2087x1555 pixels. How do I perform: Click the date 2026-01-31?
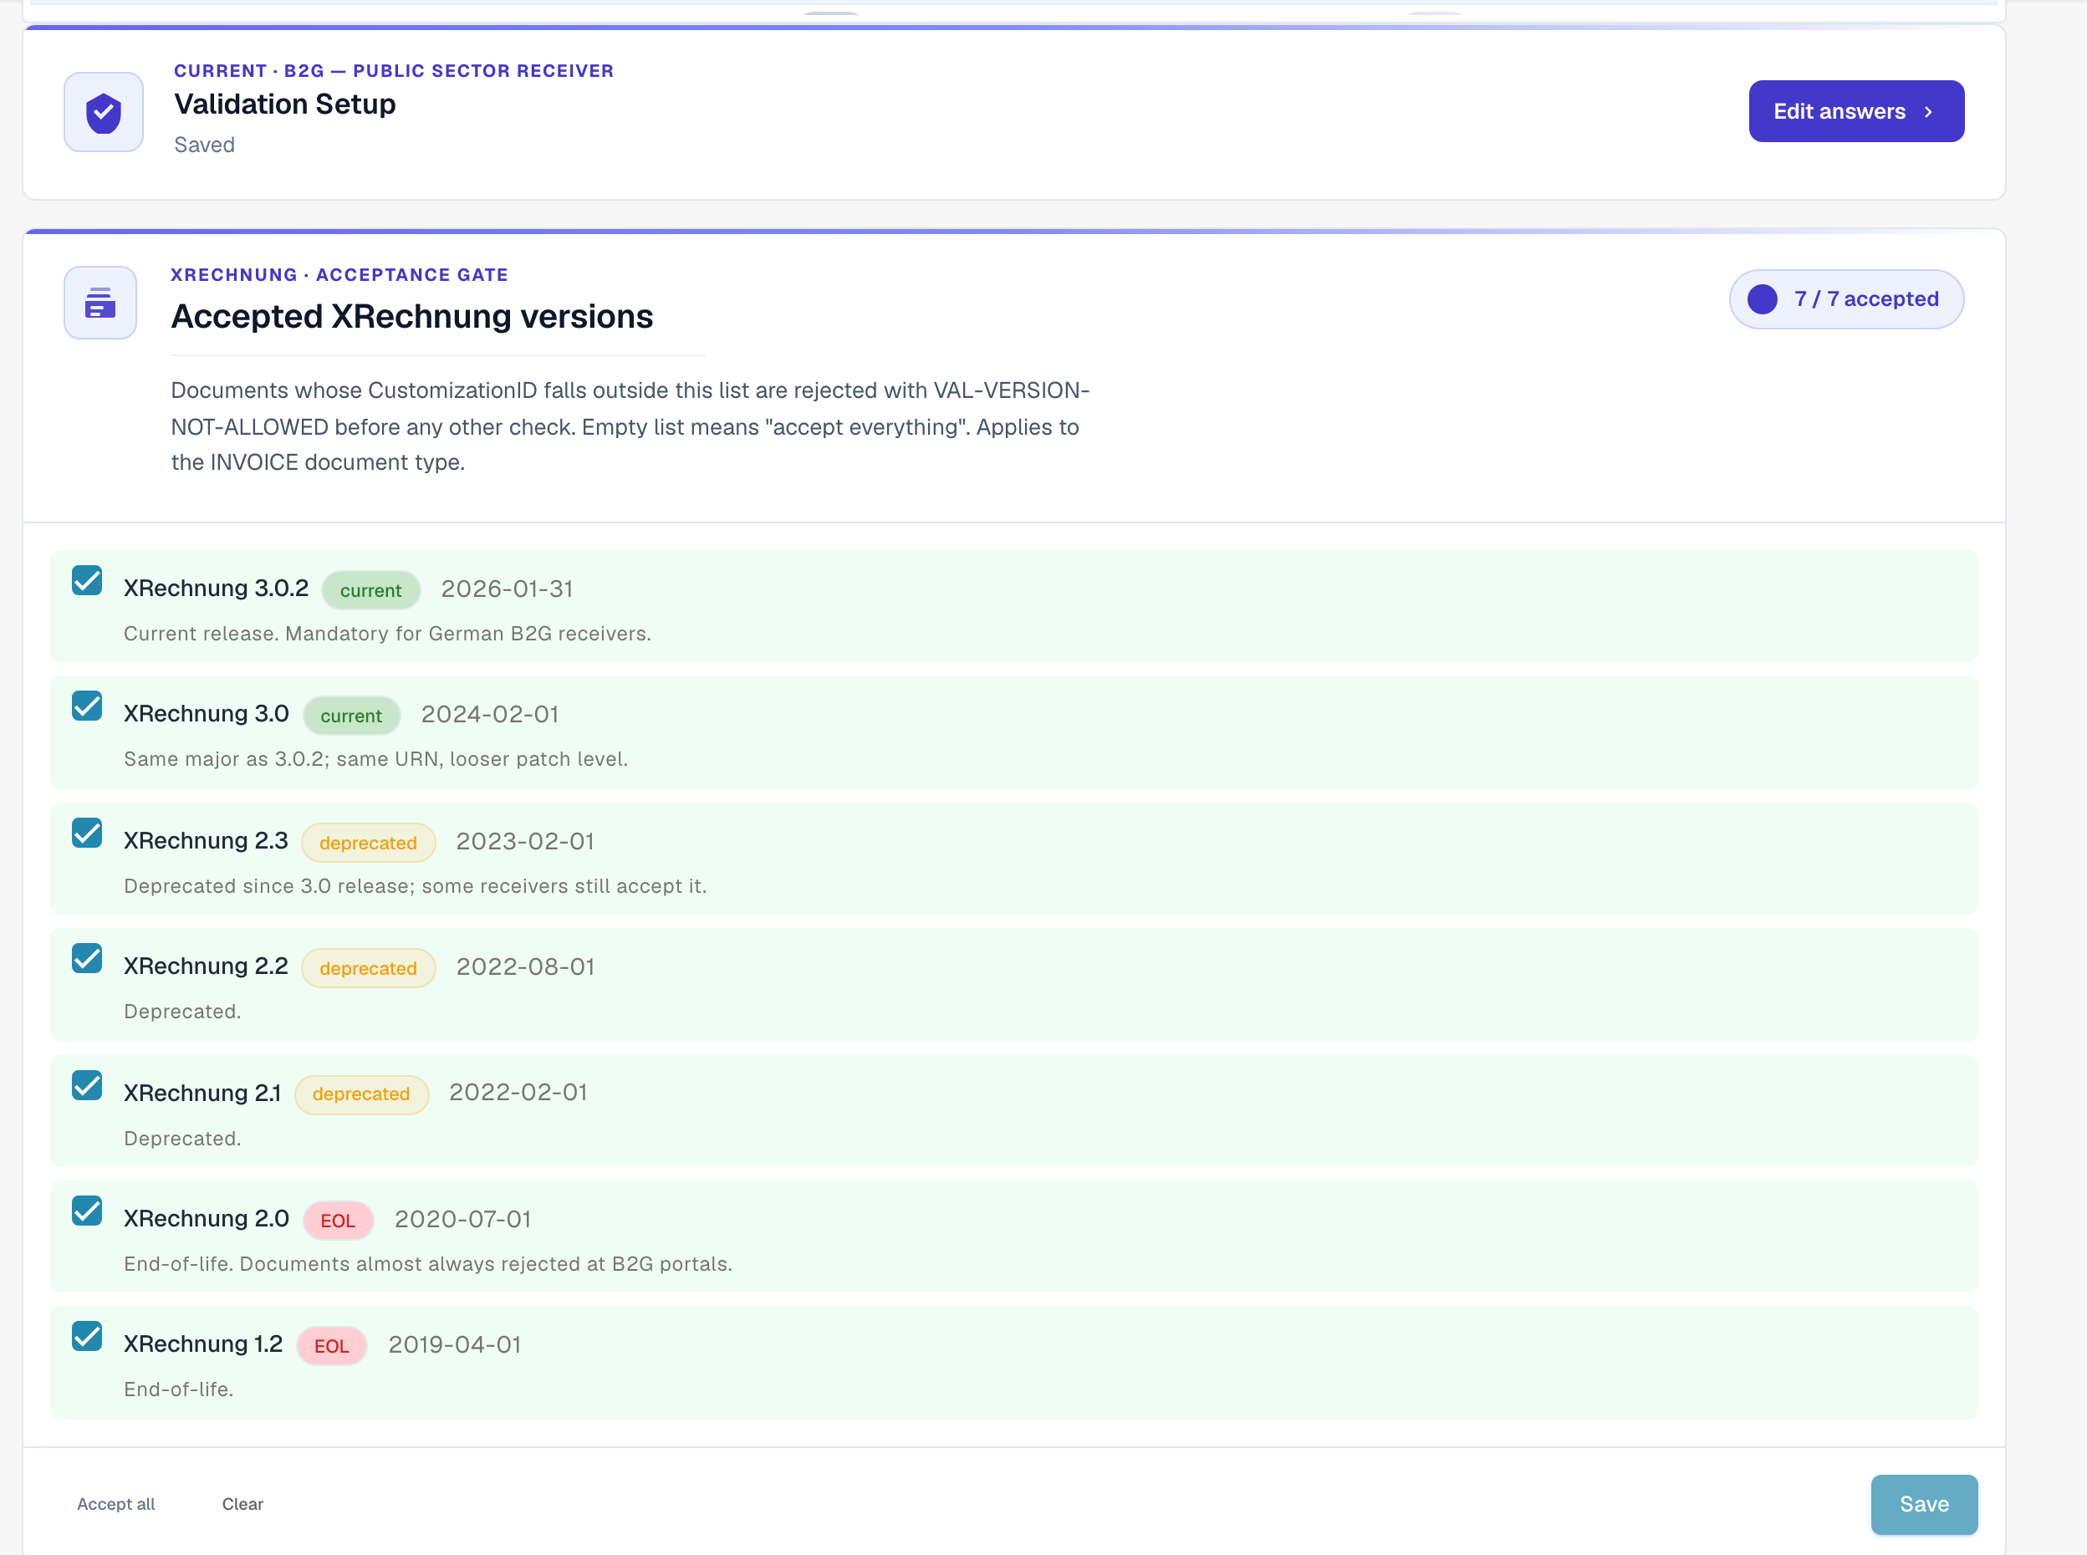pos(508,589)
